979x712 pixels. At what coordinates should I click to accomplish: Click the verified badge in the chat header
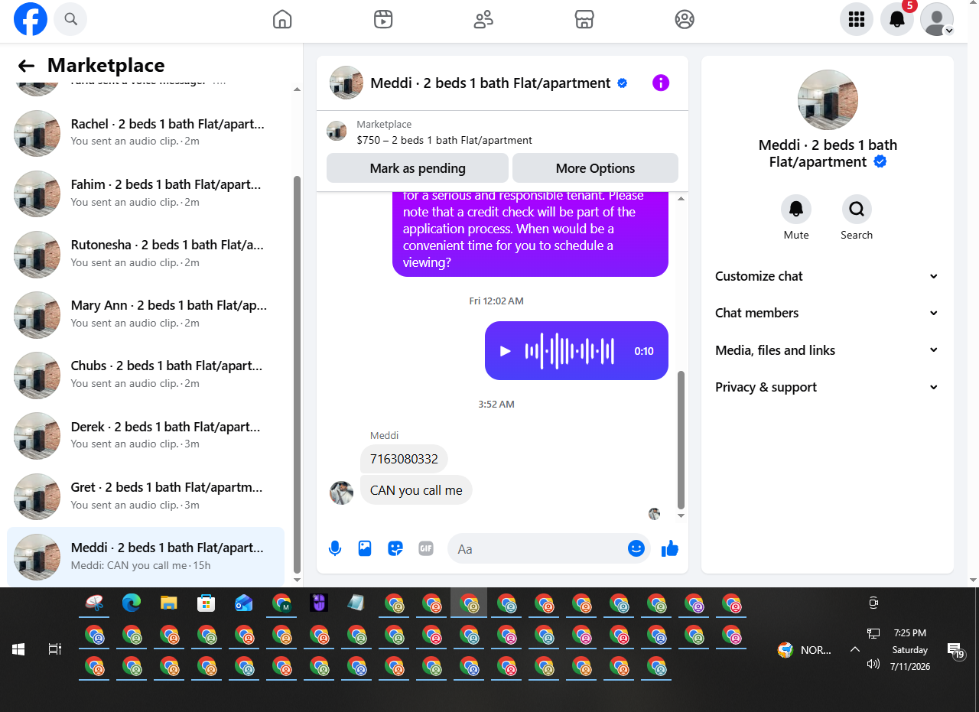click(x=623, y=83)
